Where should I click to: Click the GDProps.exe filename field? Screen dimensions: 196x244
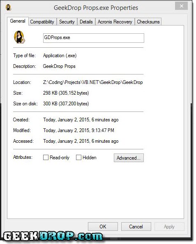[94, 38]
